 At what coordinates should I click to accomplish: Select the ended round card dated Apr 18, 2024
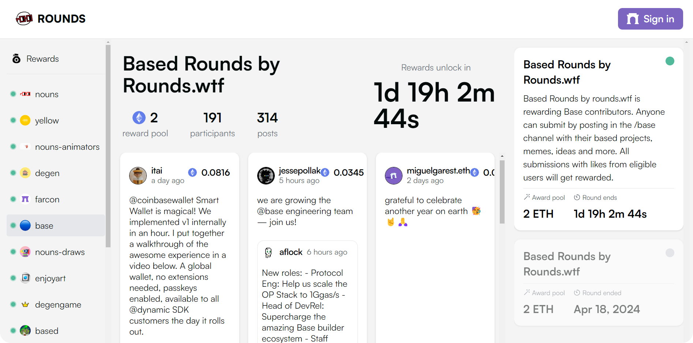599,282
